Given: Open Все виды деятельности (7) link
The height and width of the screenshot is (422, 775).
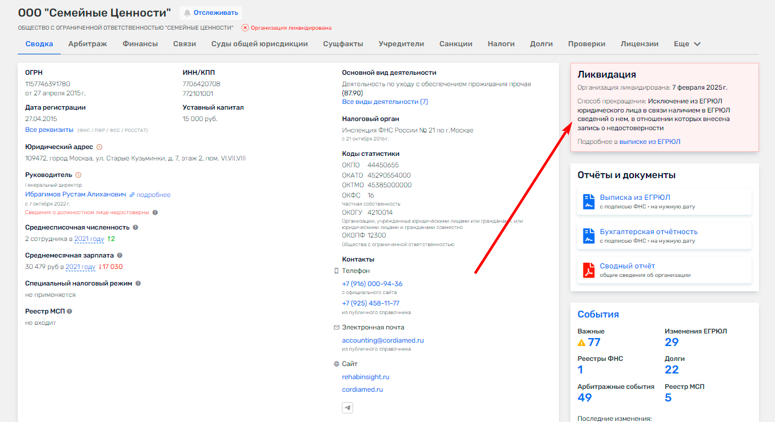Looking at the screenshot, I should pyautogui.click(x=385, y=102).
